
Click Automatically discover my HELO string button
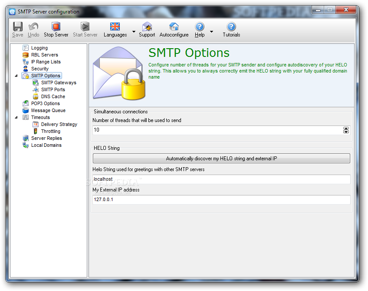pos(221,159)
